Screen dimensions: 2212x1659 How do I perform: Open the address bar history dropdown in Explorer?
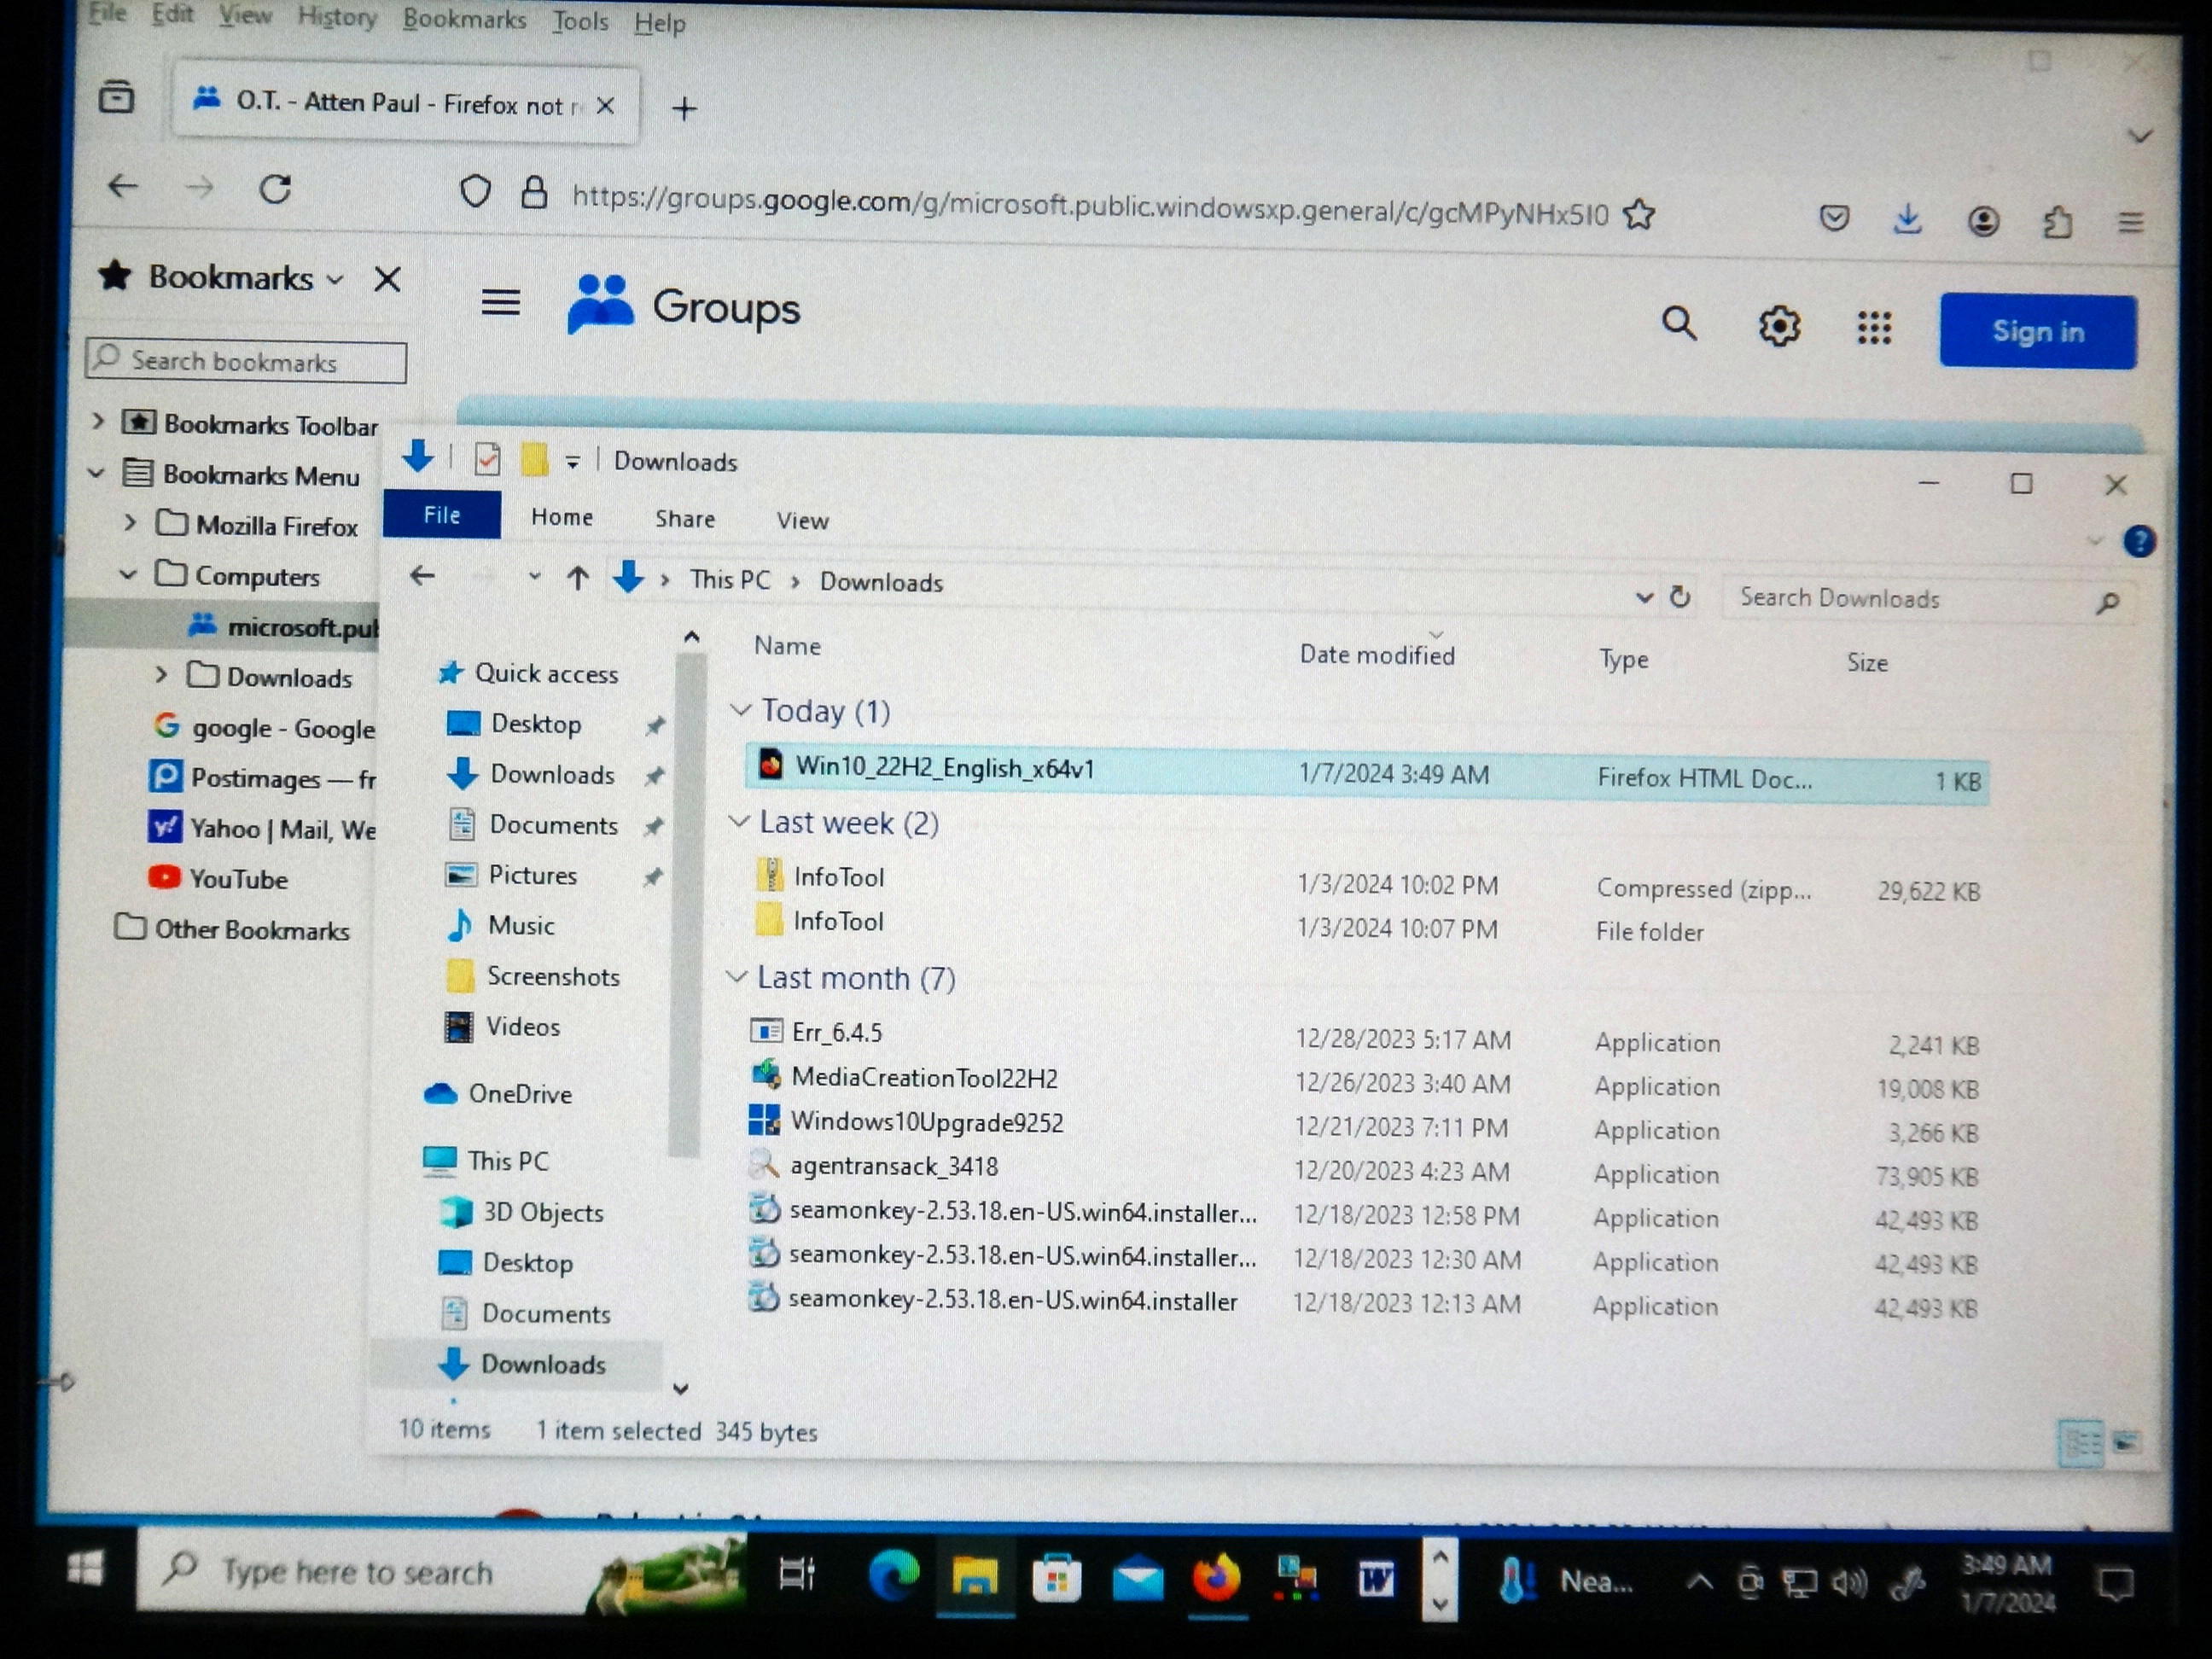[1644, 597]
